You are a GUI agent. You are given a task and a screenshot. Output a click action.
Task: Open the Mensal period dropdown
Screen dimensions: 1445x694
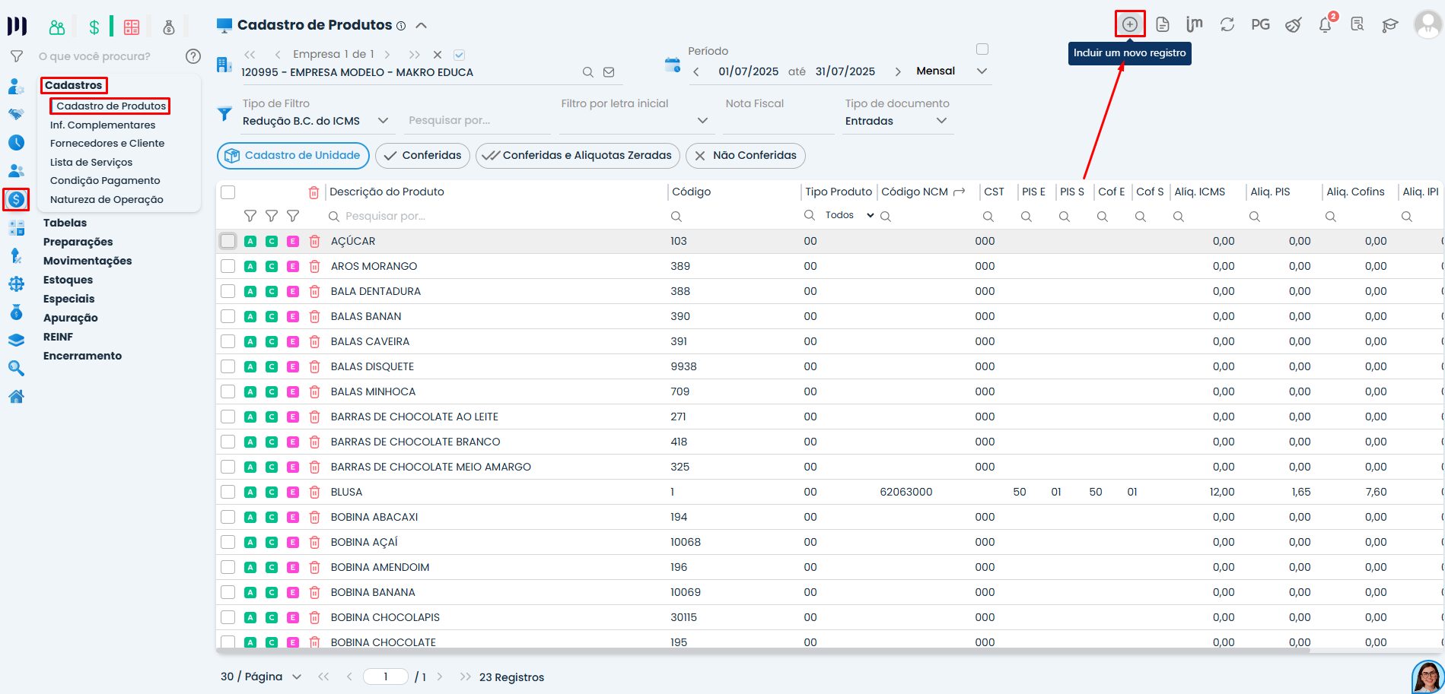(x=981, y=71)
